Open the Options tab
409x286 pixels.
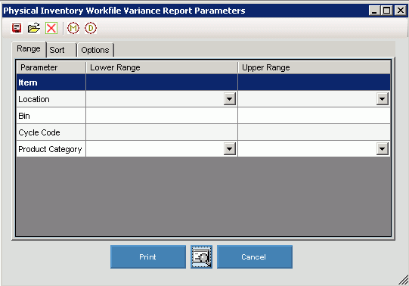click(x=95, y=50)
